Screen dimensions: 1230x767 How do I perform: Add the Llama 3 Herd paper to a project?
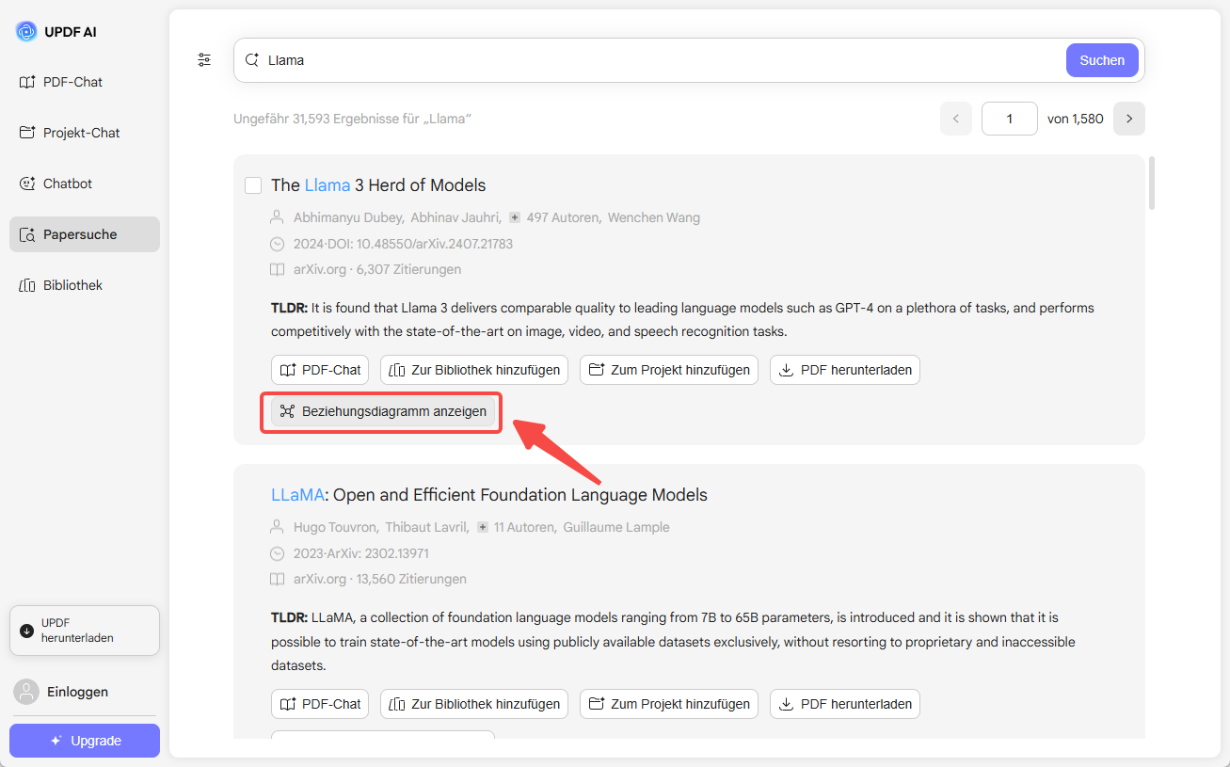669,370
